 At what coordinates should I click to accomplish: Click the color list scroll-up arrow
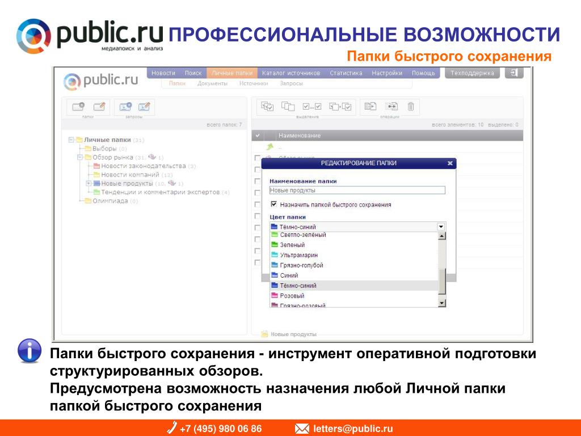point(441,236)
